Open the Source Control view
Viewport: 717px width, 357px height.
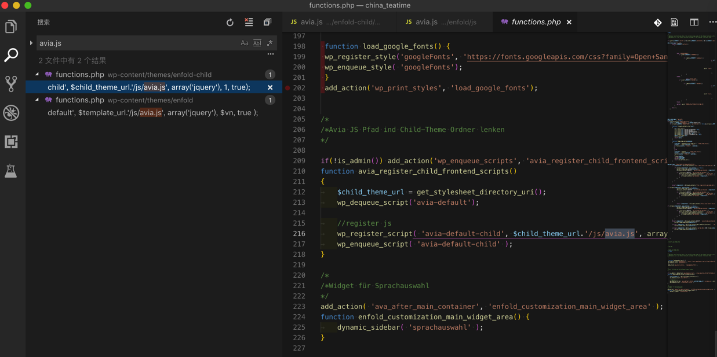click(x=11, y=84)
